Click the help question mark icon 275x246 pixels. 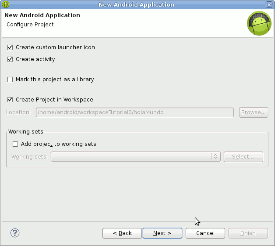15,233
